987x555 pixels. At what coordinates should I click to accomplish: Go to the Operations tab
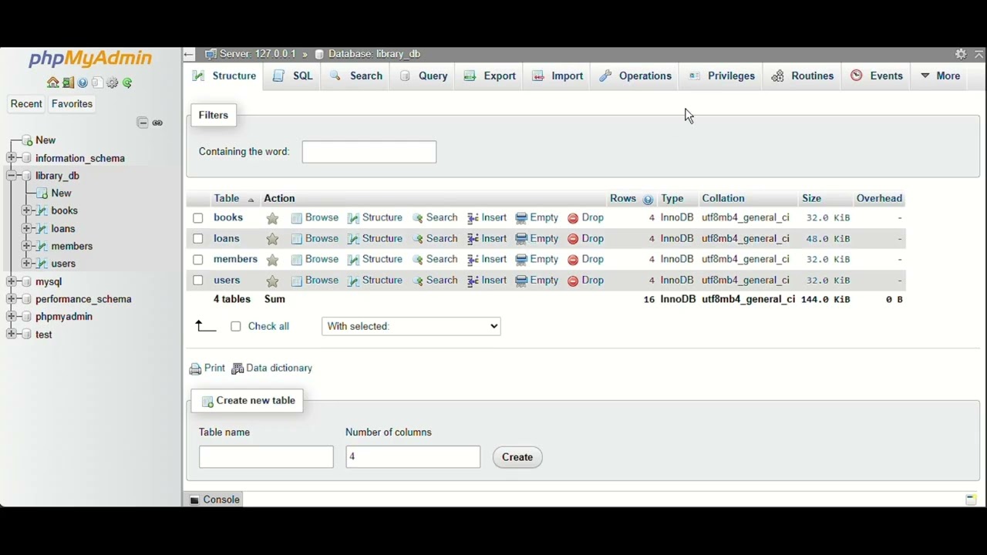(x=635, y=76)
